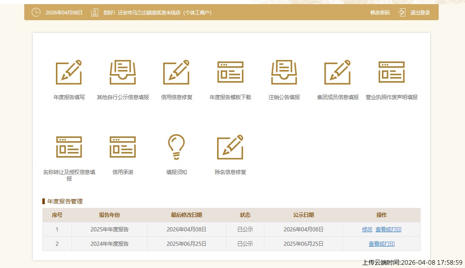Click the 报告年份 column header
Screen dimensions: 465x268
tap(109, 215)
